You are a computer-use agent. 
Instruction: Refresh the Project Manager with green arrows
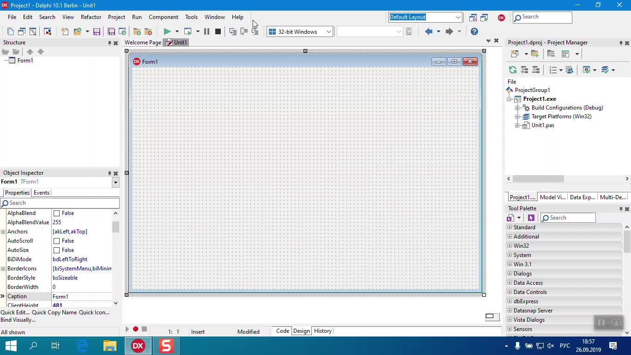pyautogui.click(x=513, y=70)
